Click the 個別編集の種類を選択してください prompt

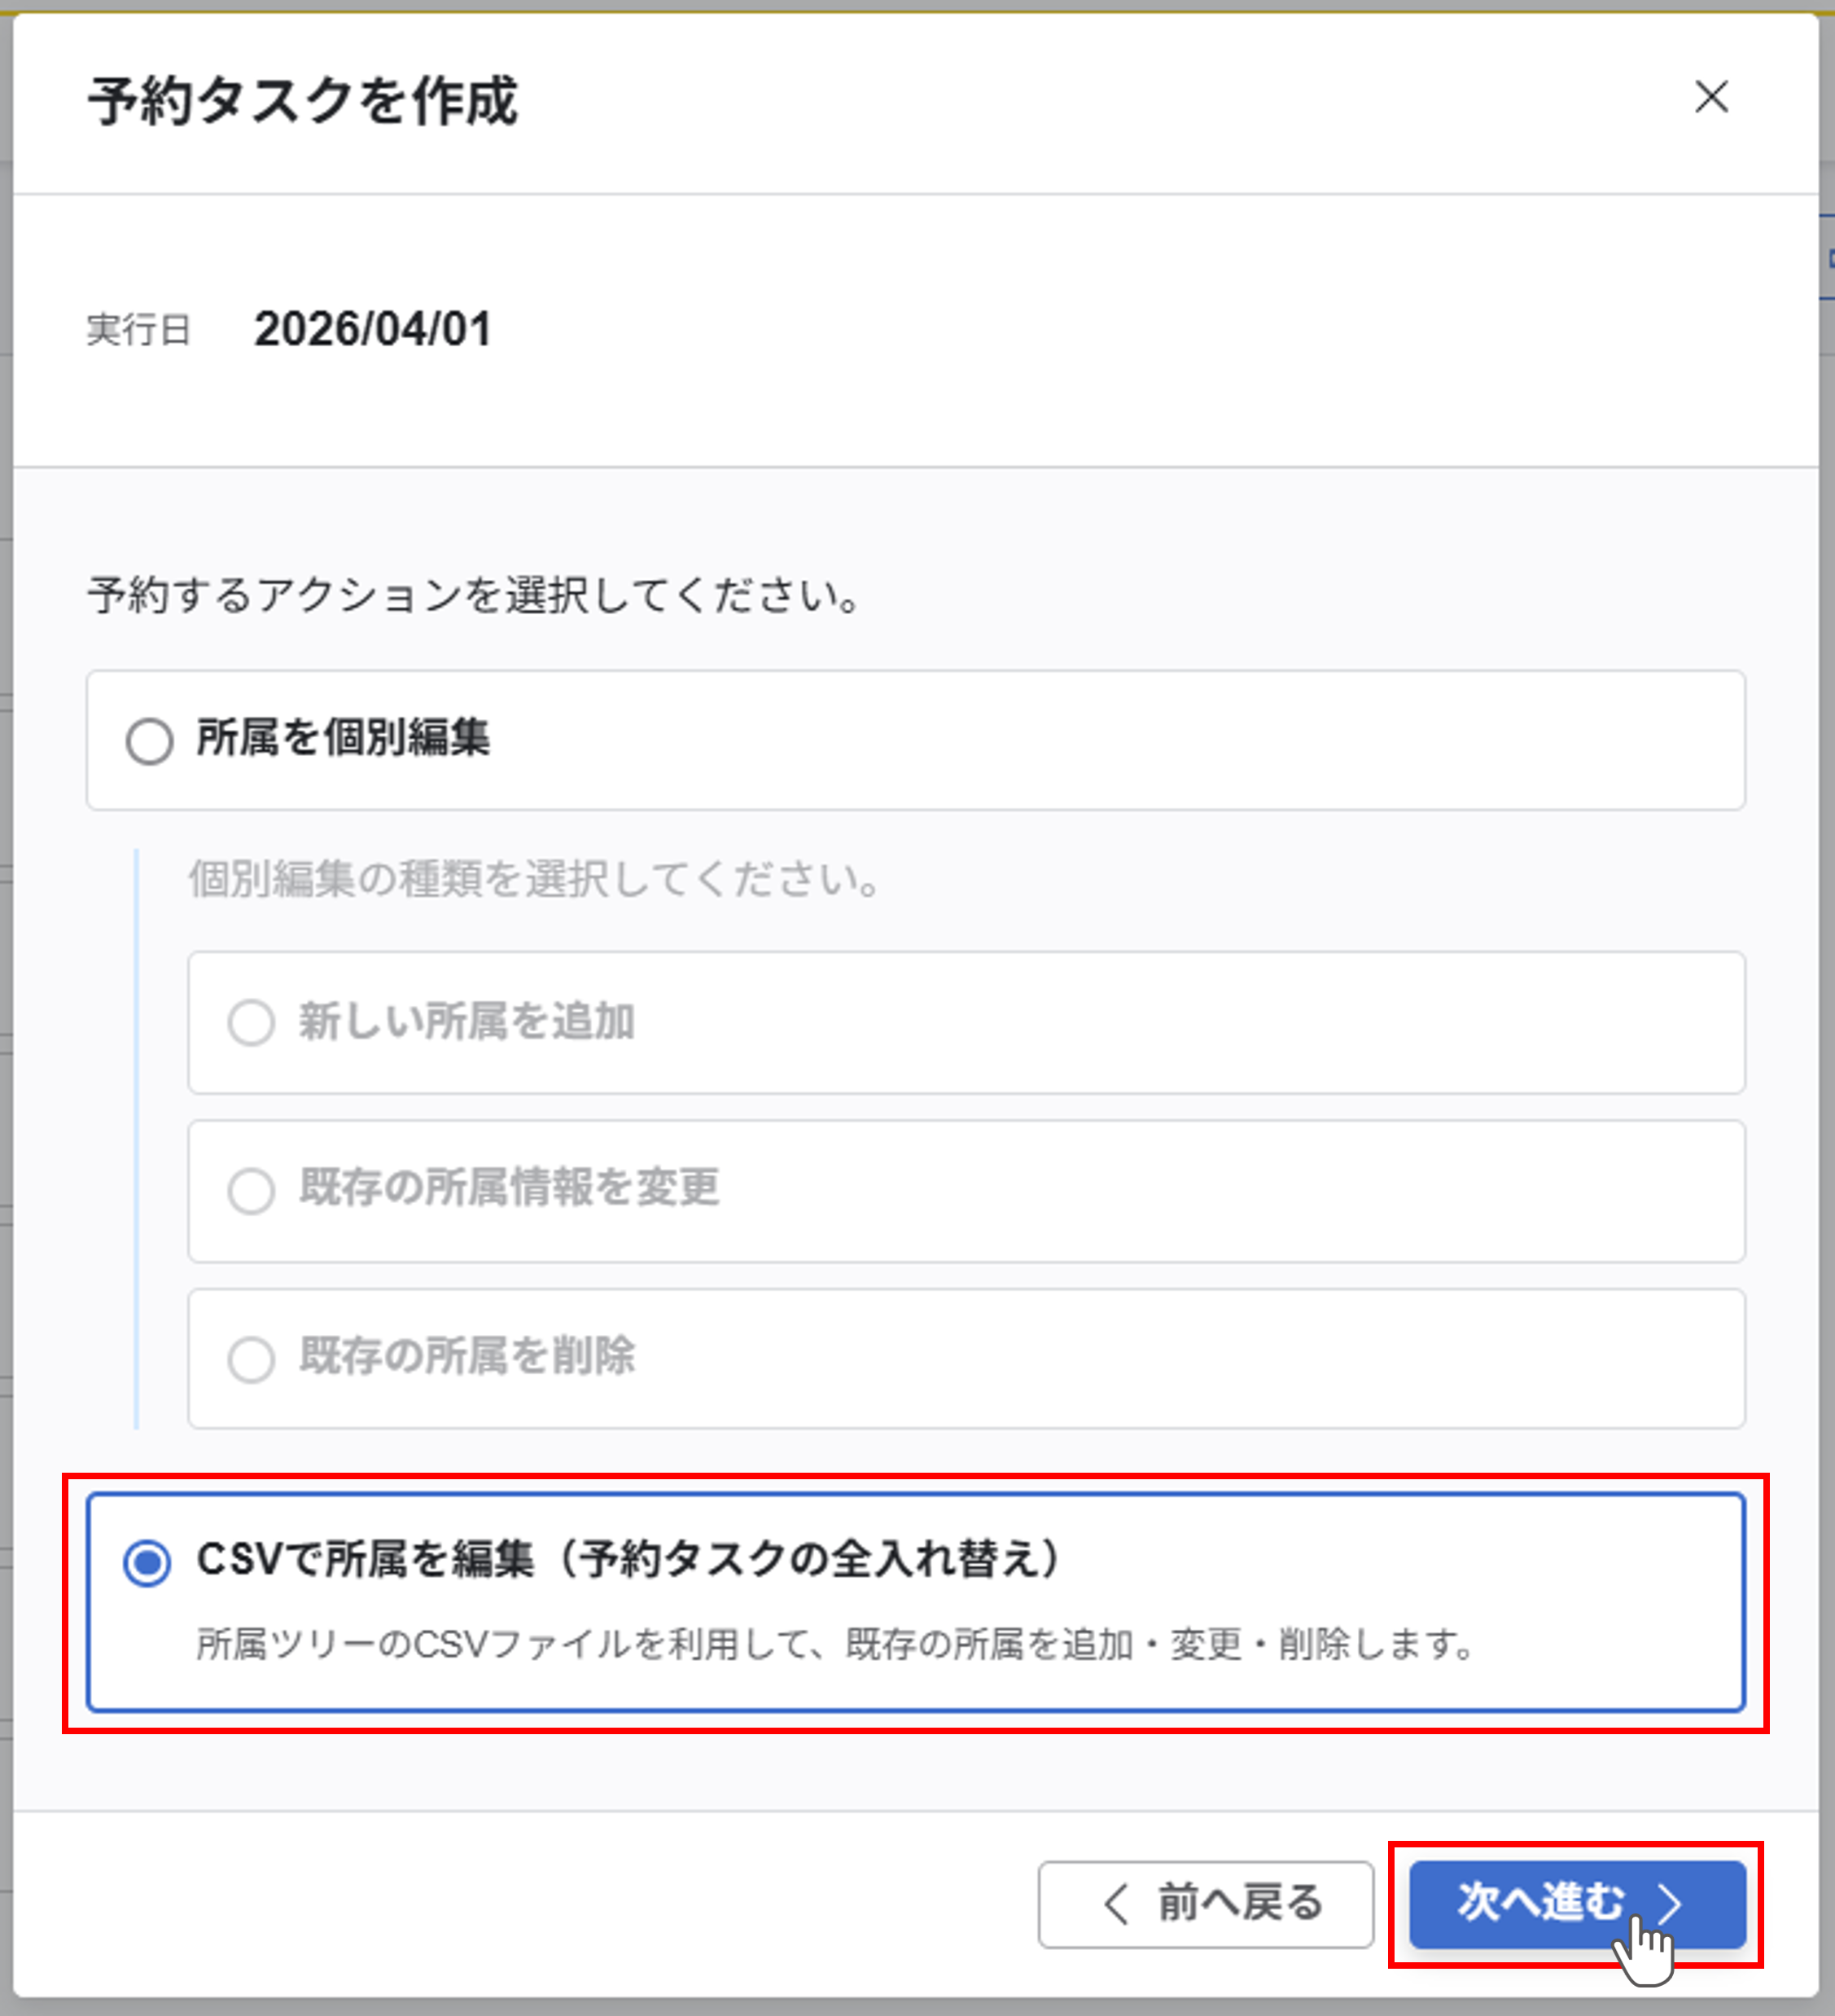pos(534,880)
